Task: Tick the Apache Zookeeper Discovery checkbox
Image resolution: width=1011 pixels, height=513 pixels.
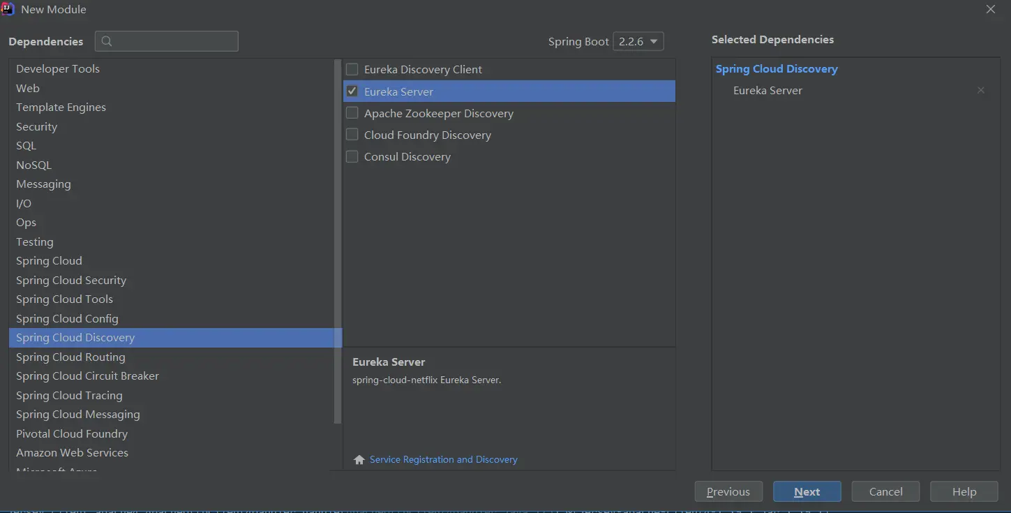Action: [352, 112]
